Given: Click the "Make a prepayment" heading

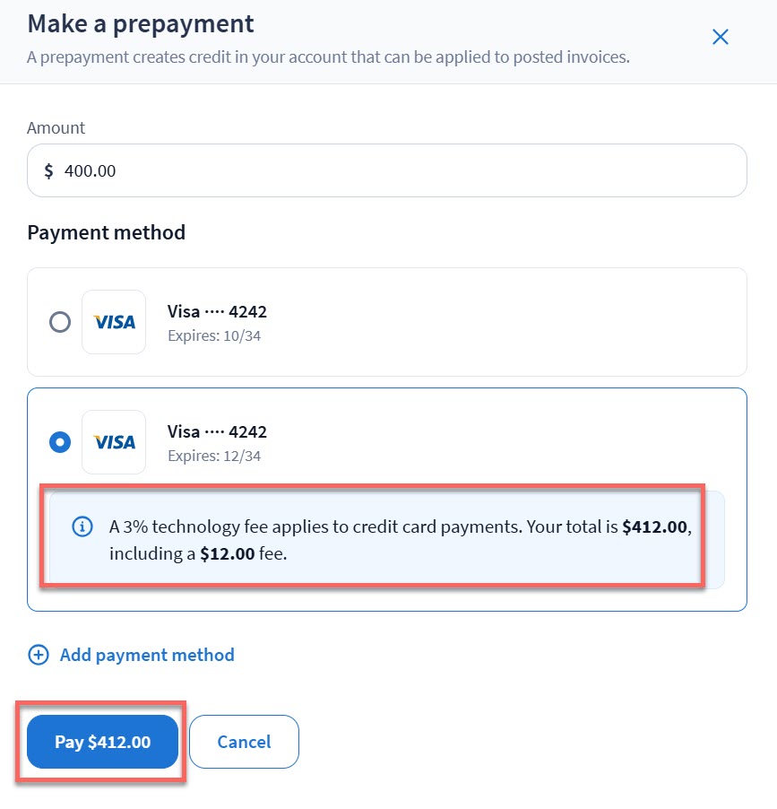Looking at the screenshot, I should [141, 23].
